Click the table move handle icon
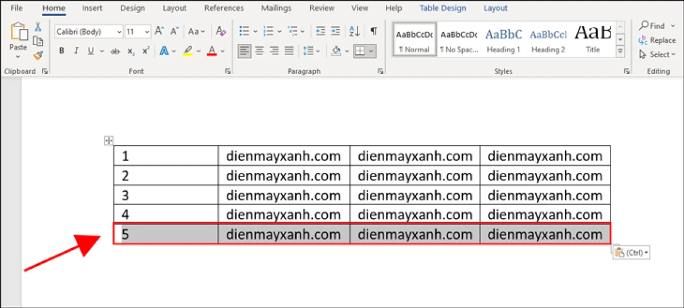Image resolution: width=684 pixels, height=308 pixels. pyautogui.click(x=109, y=141)
